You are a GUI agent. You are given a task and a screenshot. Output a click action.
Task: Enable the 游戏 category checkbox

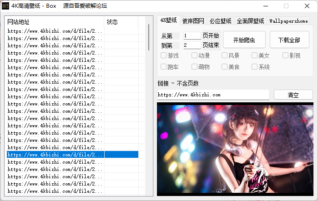164,55
